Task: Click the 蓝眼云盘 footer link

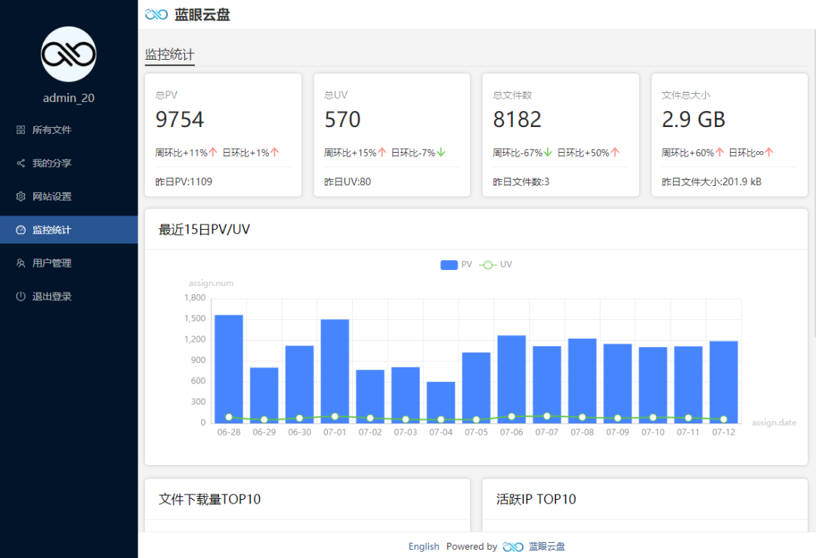Action: click(548, 546)
